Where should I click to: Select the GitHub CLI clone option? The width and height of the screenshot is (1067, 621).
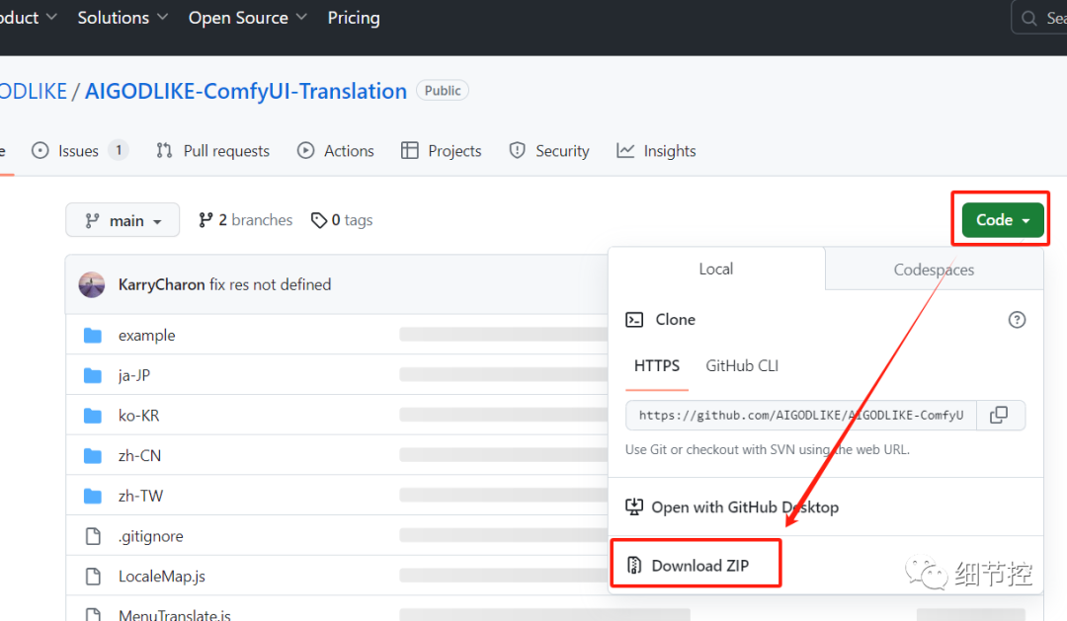(742, 366)
